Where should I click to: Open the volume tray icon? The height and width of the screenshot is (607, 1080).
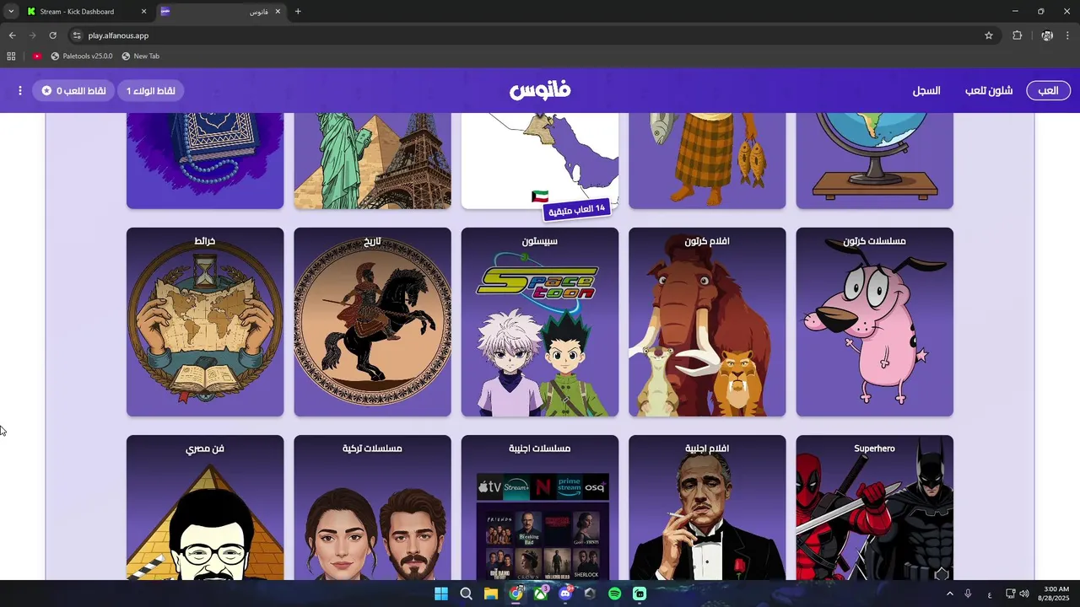1024,594
